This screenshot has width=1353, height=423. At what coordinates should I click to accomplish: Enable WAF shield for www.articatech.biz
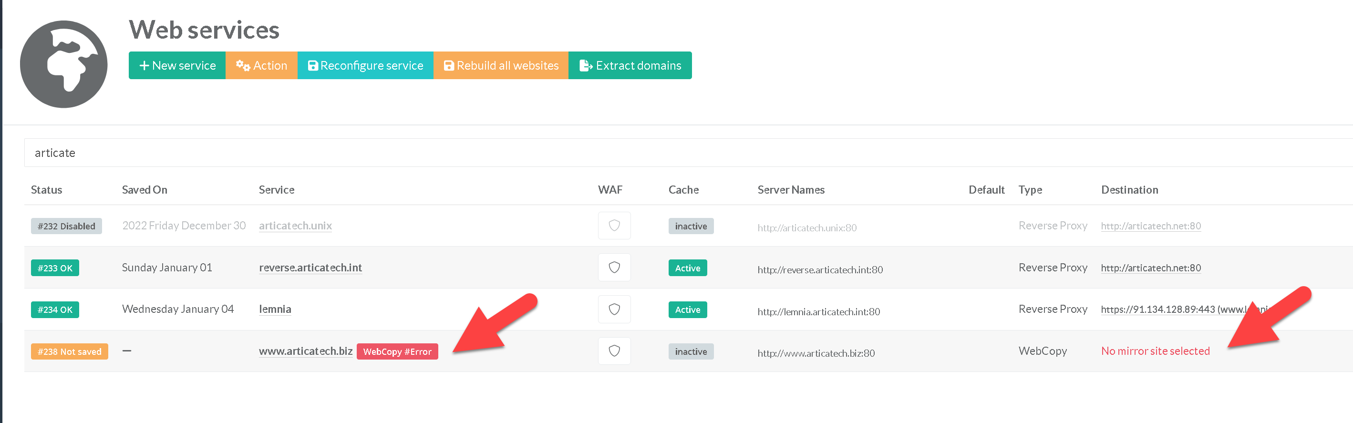(613, 351)
